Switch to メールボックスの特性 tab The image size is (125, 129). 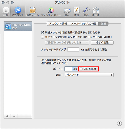click(84, 24)
